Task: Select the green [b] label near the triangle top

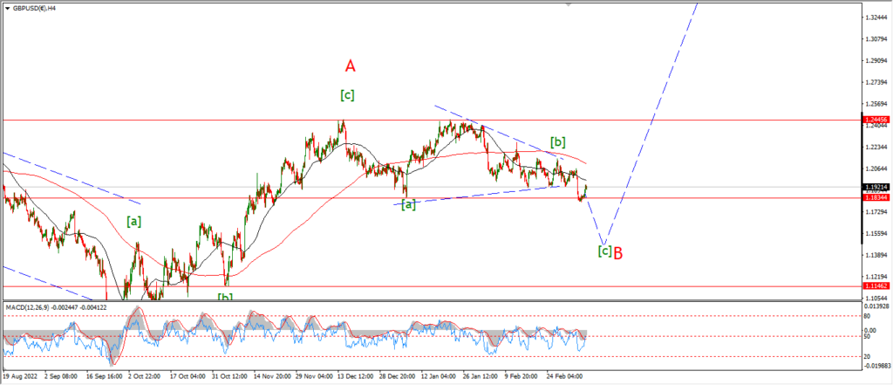Action: point(557,142)
